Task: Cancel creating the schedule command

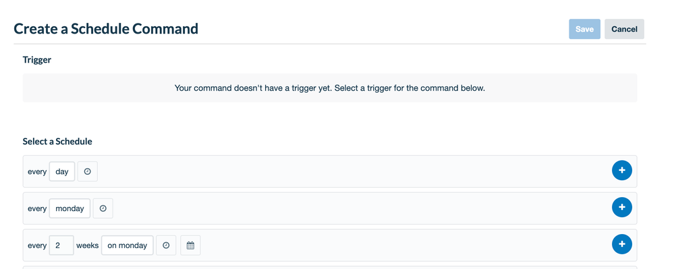Action: coord(624,29)
